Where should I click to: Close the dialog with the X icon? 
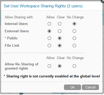click(x=103, y=1)
